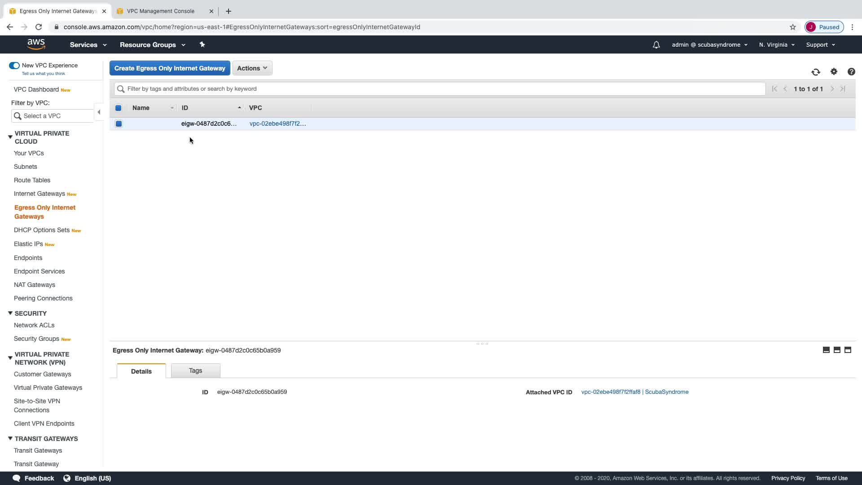This screenshot has width=862, height=485.
Task: Click Create Egress Only Internet Gateway button
Action: pos(170,68)
